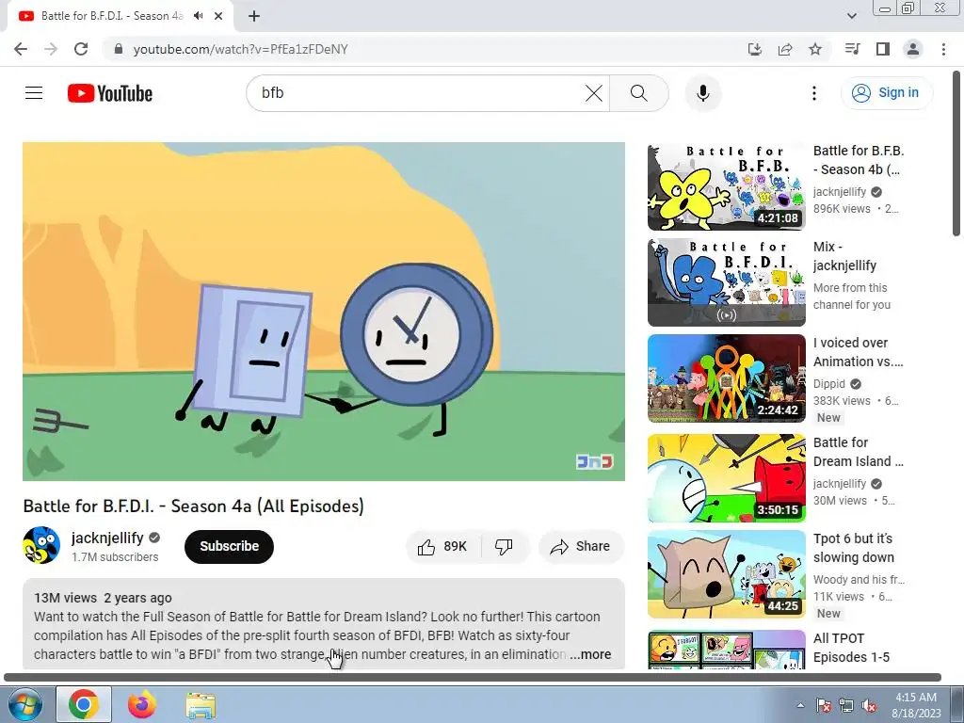
Task: Open the tab search dropdown chevron
Action: point(851,16)
